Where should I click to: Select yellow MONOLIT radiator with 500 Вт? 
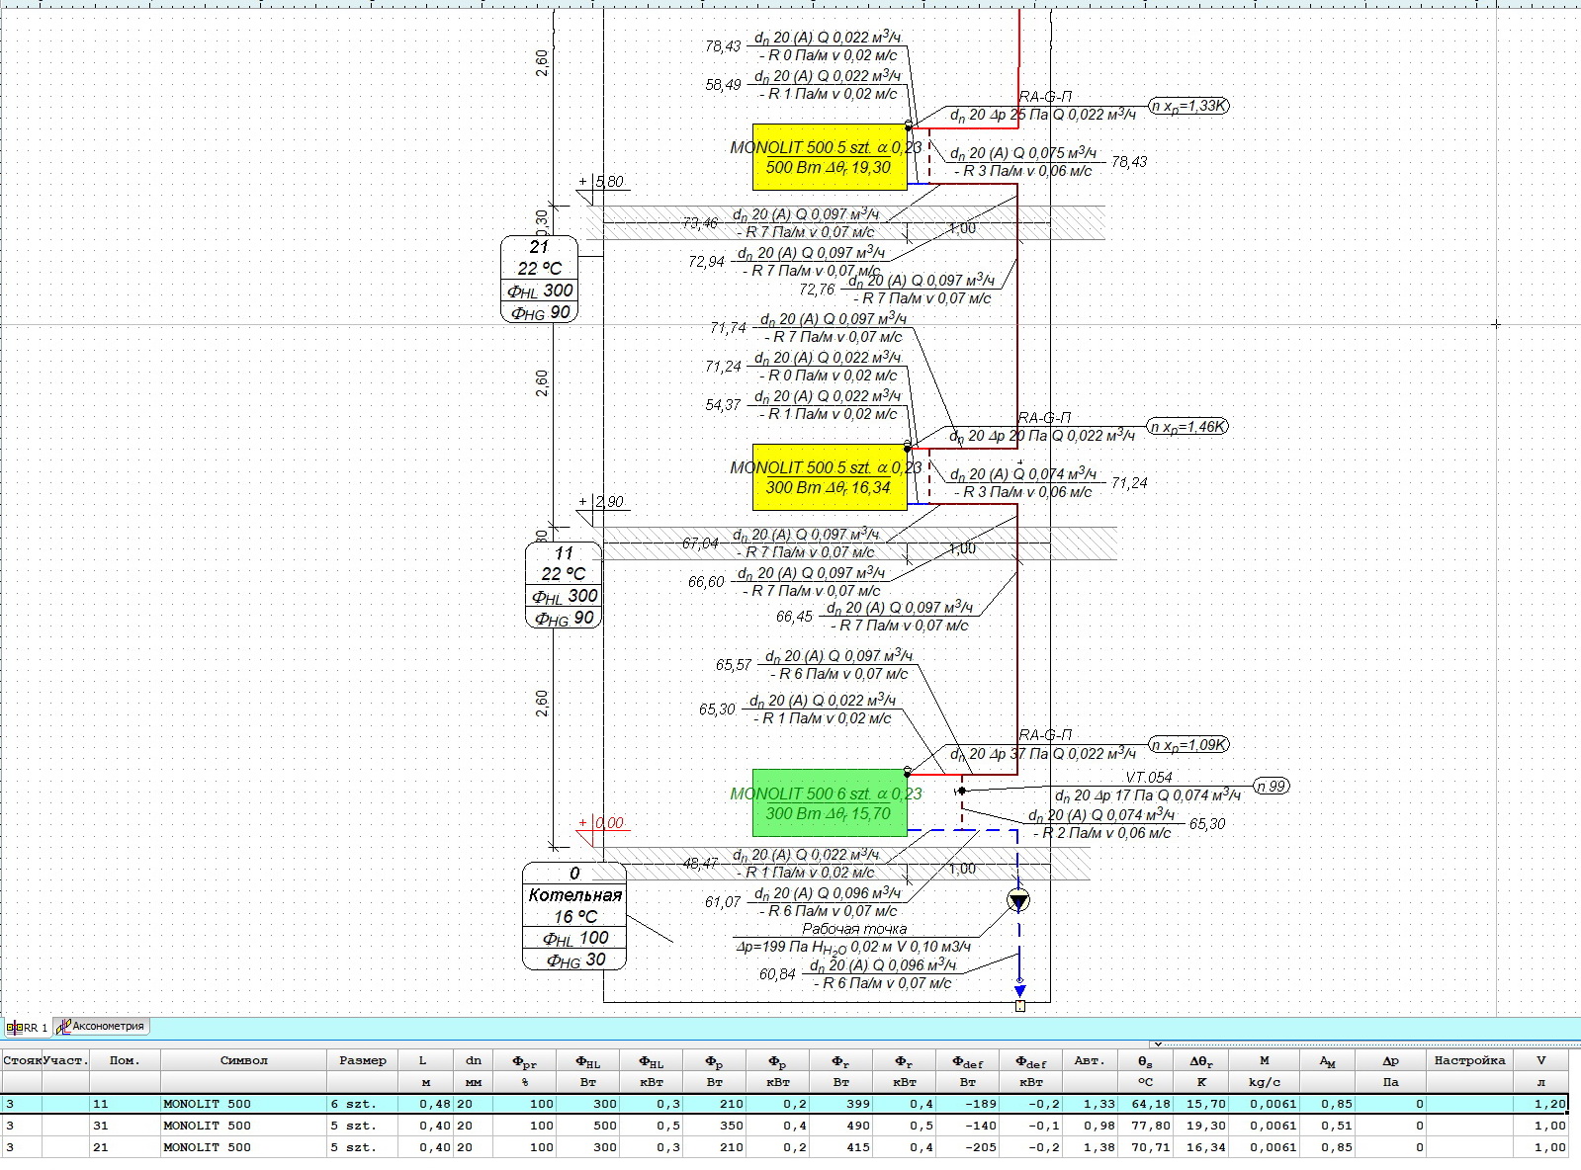click(829, 157)
